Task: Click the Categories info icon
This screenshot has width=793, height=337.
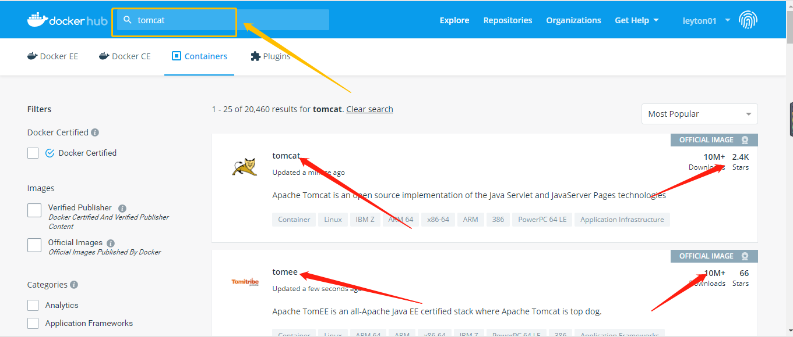Action: tap(74, 285)
